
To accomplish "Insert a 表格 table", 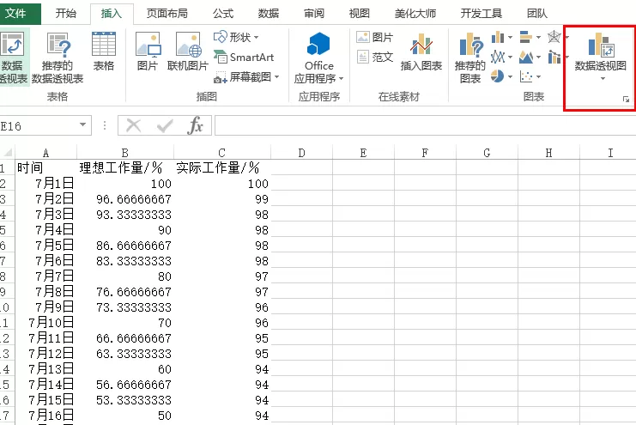I will [x=104, y=52].
